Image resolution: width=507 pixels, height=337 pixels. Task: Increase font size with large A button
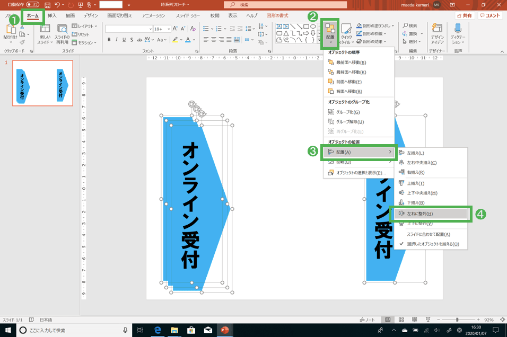point(175,29)
